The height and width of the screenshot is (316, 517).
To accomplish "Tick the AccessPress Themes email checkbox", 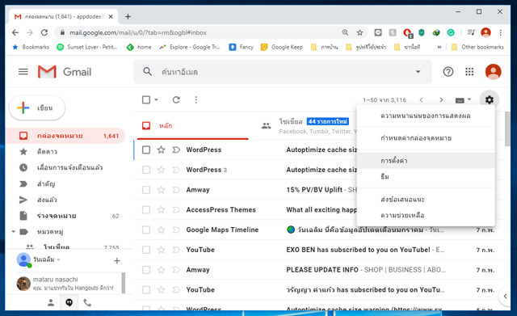I will click(146, 210).
